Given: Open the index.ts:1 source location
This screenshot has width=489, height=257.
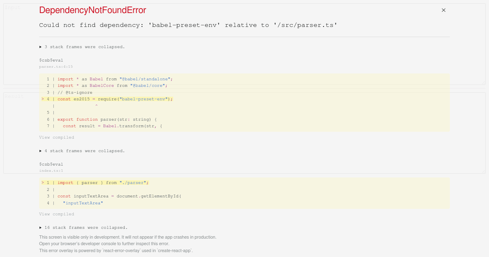Looking at the screenshot, I should [x=51, y=171].
